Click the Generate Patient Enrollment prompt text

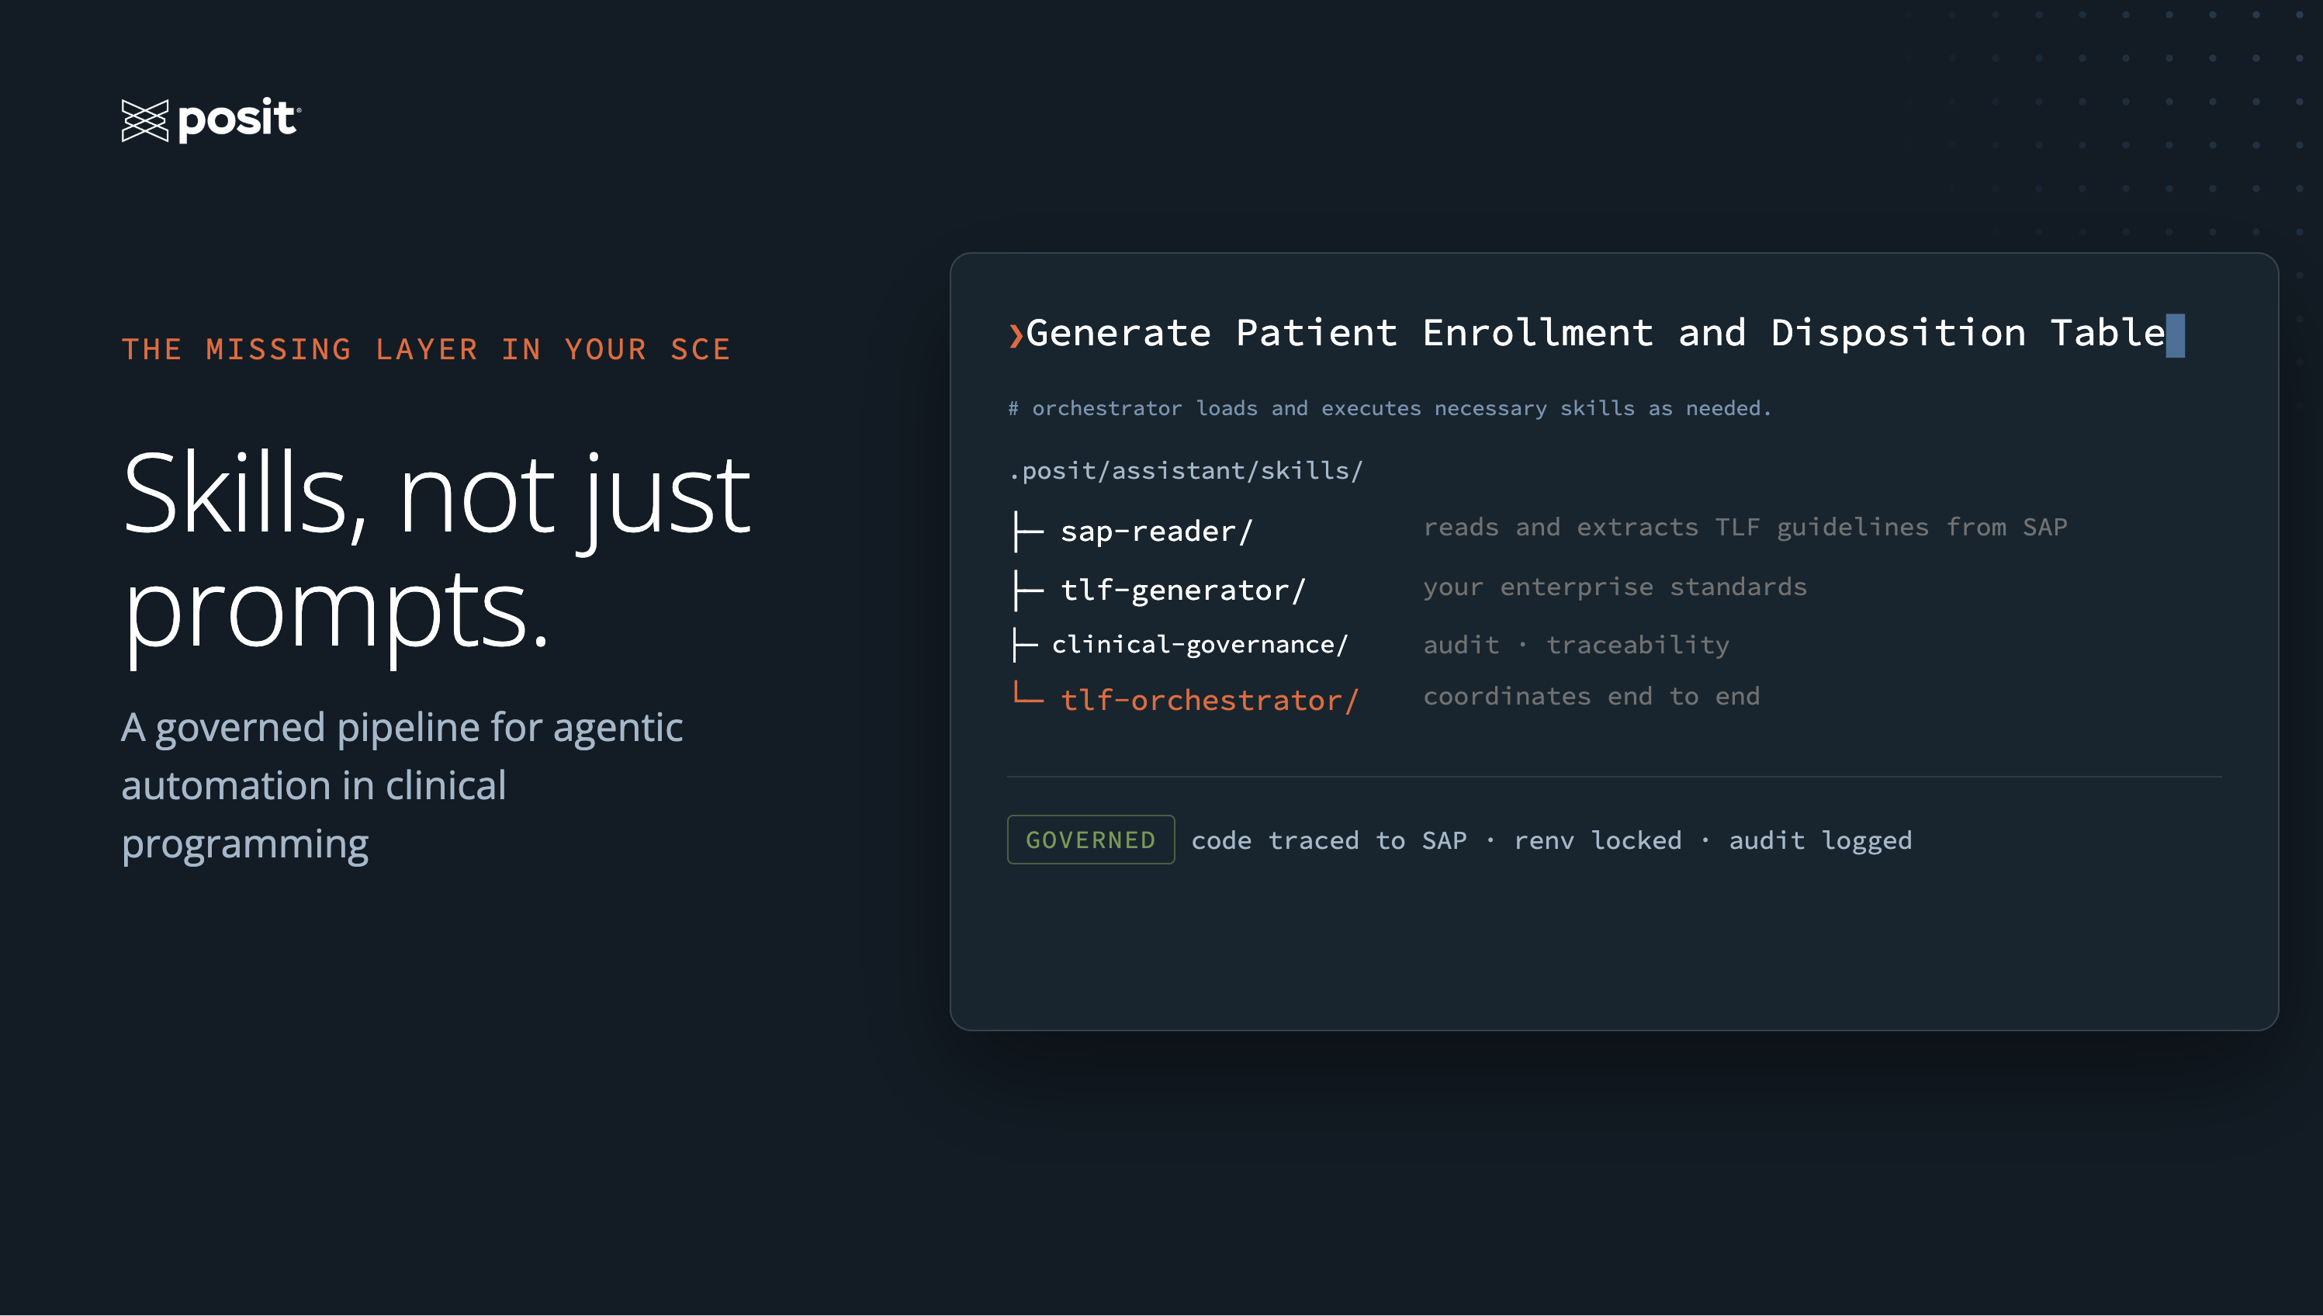(x=1596, y=334)
